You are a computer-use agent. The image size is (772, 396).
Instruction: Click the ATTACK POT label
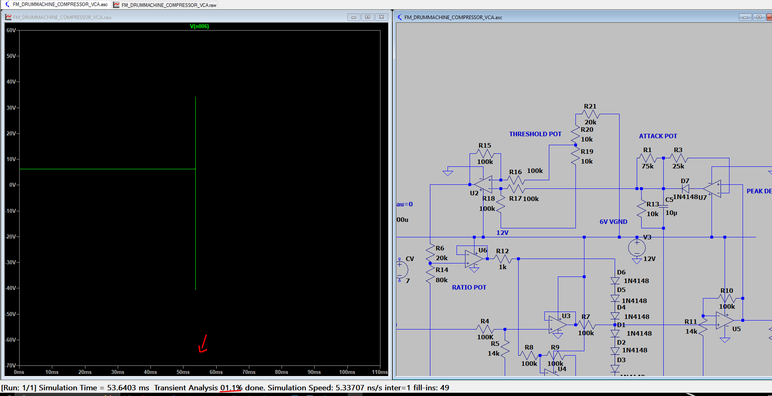pos(658,136)
